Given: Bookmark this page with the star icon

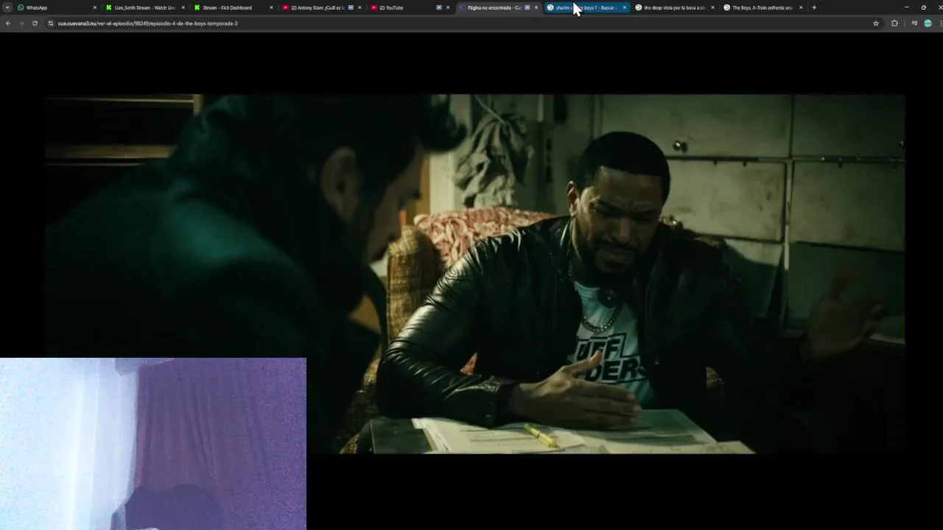Looking at the screenshot, I should click(876, 24).
